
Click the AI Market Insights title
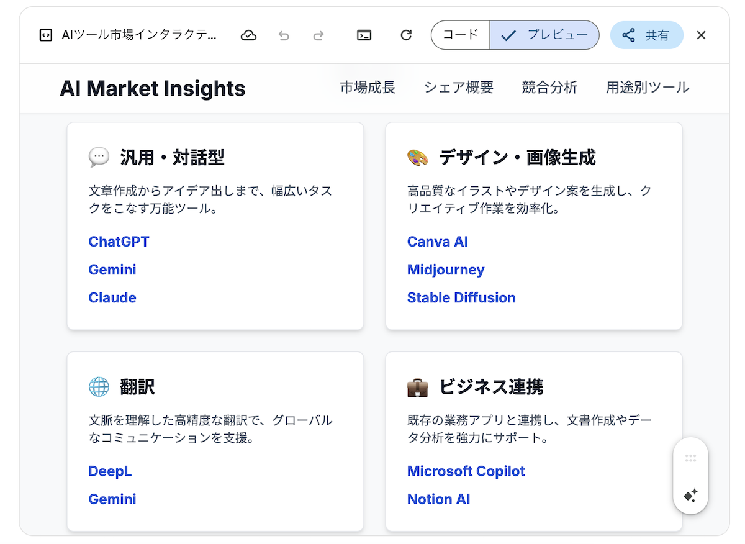[x=153, y=88]
